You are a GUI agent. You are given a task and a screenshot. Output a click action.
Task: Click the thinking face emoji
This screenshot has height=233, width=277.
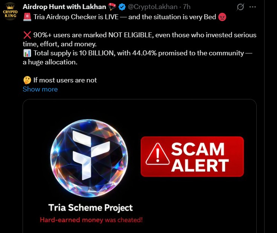pos(27,80)
